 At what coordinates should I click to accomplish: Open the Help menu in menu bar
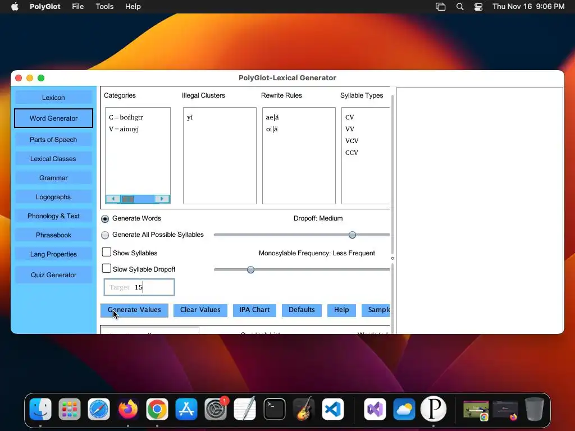click(133, 7)
